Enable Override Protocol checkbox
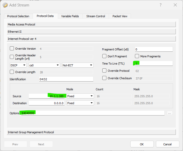183x151 pixels. (x=104, y=71)
